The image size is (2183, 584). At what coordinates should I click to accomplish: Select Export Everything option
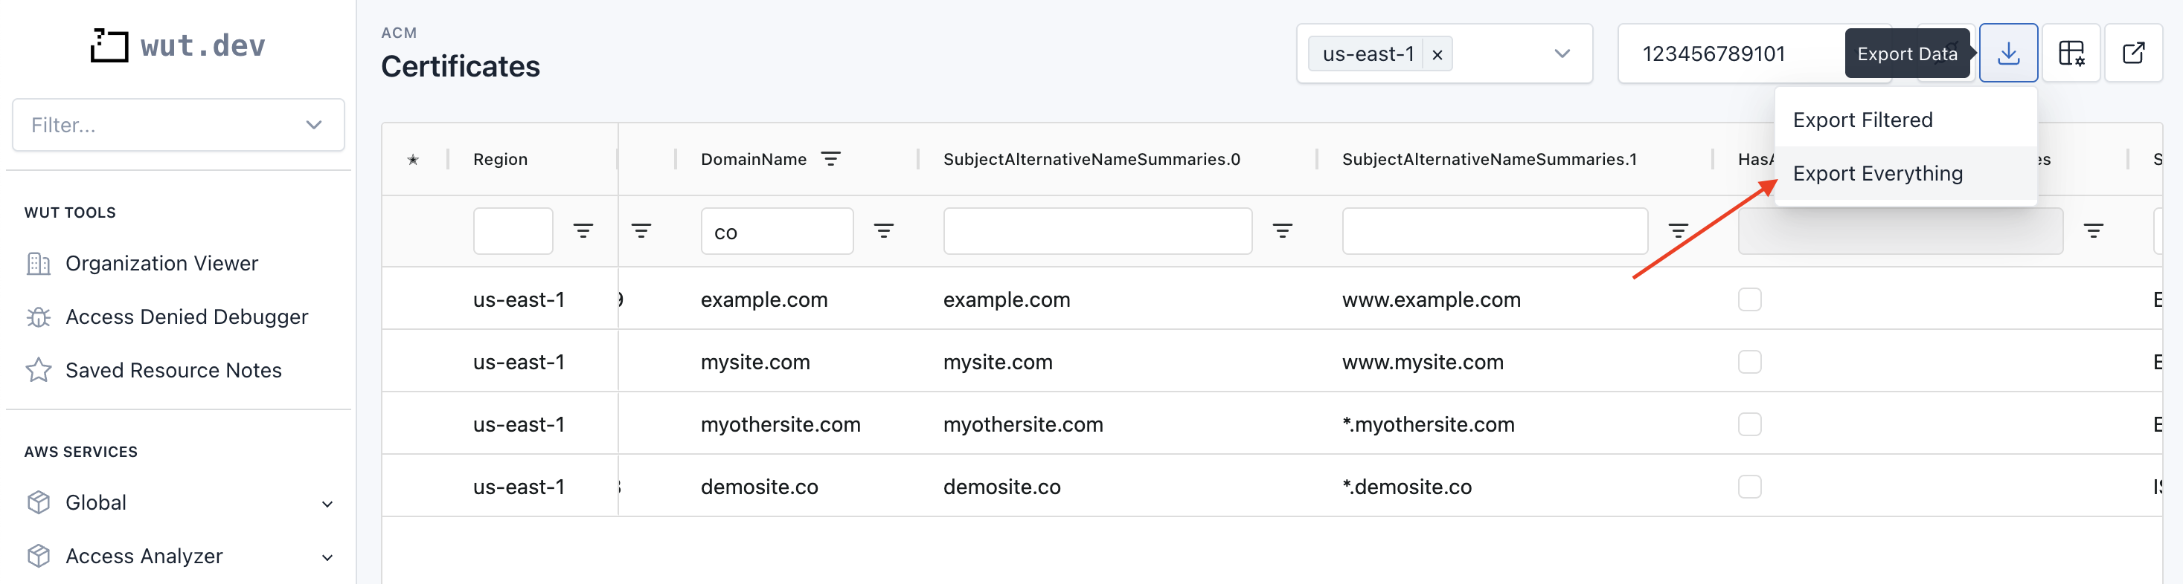tap(1905, 174)
